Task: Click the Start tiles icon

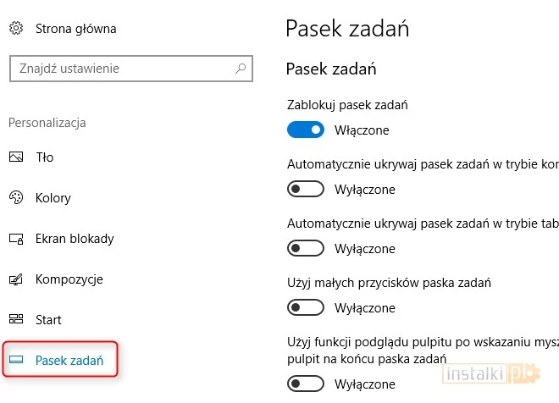Action: [x=16, y=320]
